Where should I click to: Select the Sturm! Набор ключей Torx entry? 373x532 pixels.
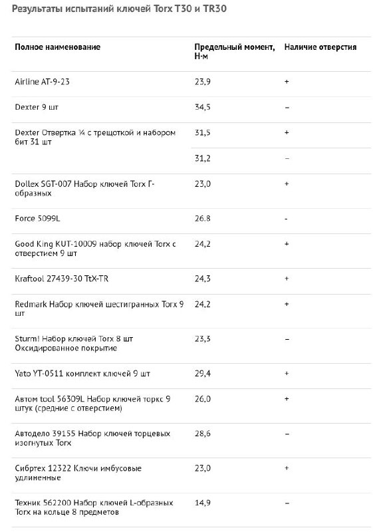[x=74, y=343]
